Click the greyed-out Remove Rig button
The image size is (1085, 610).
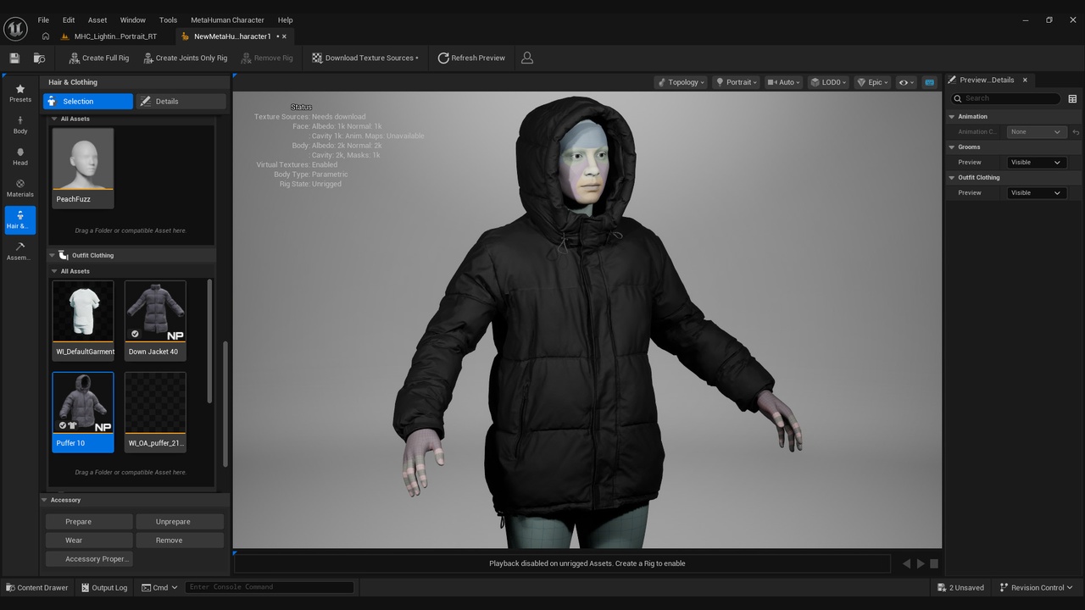coord(267,58)
